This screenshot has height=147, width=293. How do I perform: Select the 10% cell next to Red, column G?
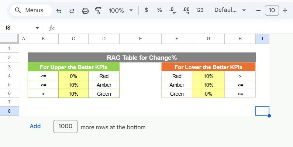[208, 76]
